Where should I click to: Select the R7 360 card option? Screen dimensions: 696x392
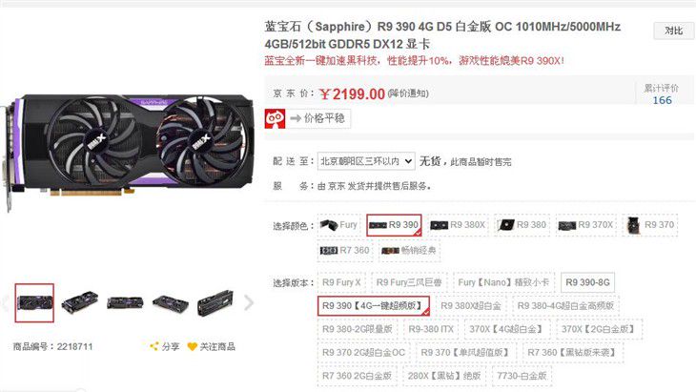click(x=344, y=251)
